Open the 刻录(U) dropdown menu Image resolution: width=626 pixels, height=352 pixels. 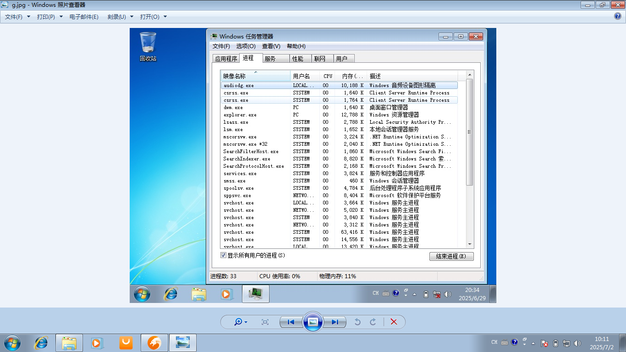pos(120,16)
